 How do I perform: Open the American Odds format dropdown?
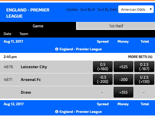click(136, 9)
